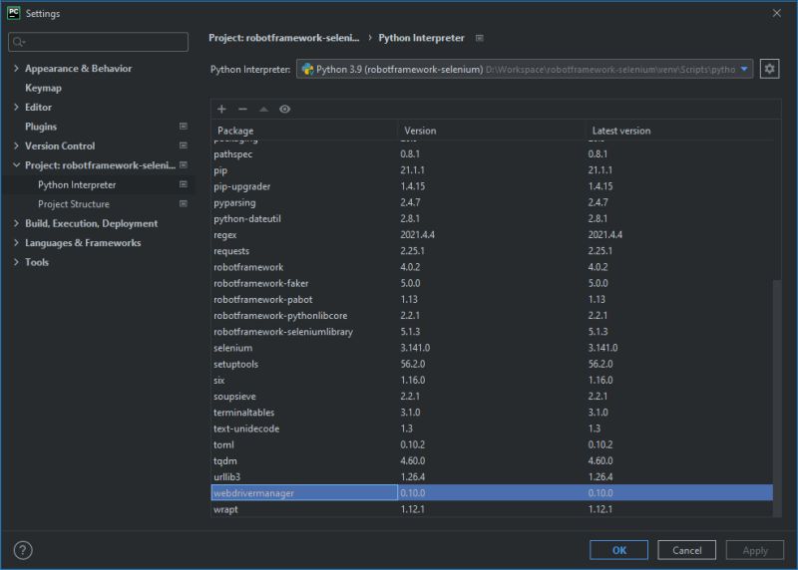Expand the Editor section
This screenshot has height=570, width=798.
(x=16, y=107)
